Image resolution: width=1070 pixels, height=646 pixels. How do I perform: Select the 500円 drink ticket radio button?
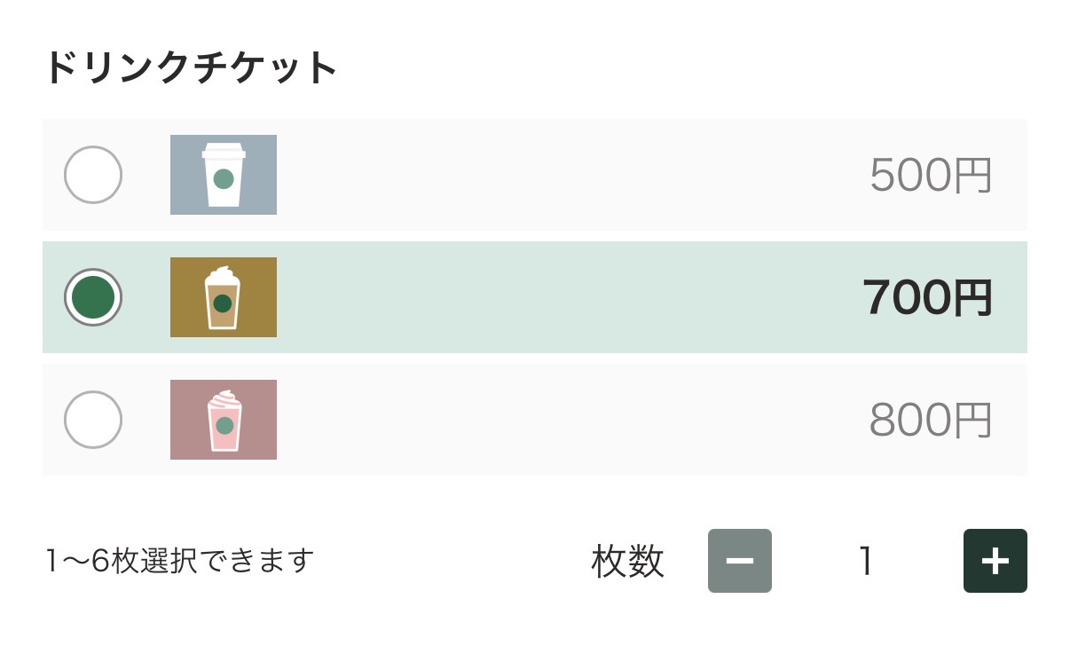pos(93,175)
